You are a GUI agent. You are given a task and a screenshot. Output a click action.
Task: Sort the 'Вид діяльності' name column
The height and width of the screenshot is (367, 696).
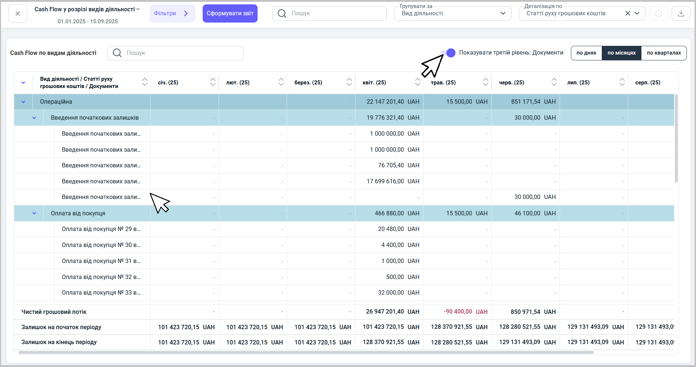click(x=145, y=82)
